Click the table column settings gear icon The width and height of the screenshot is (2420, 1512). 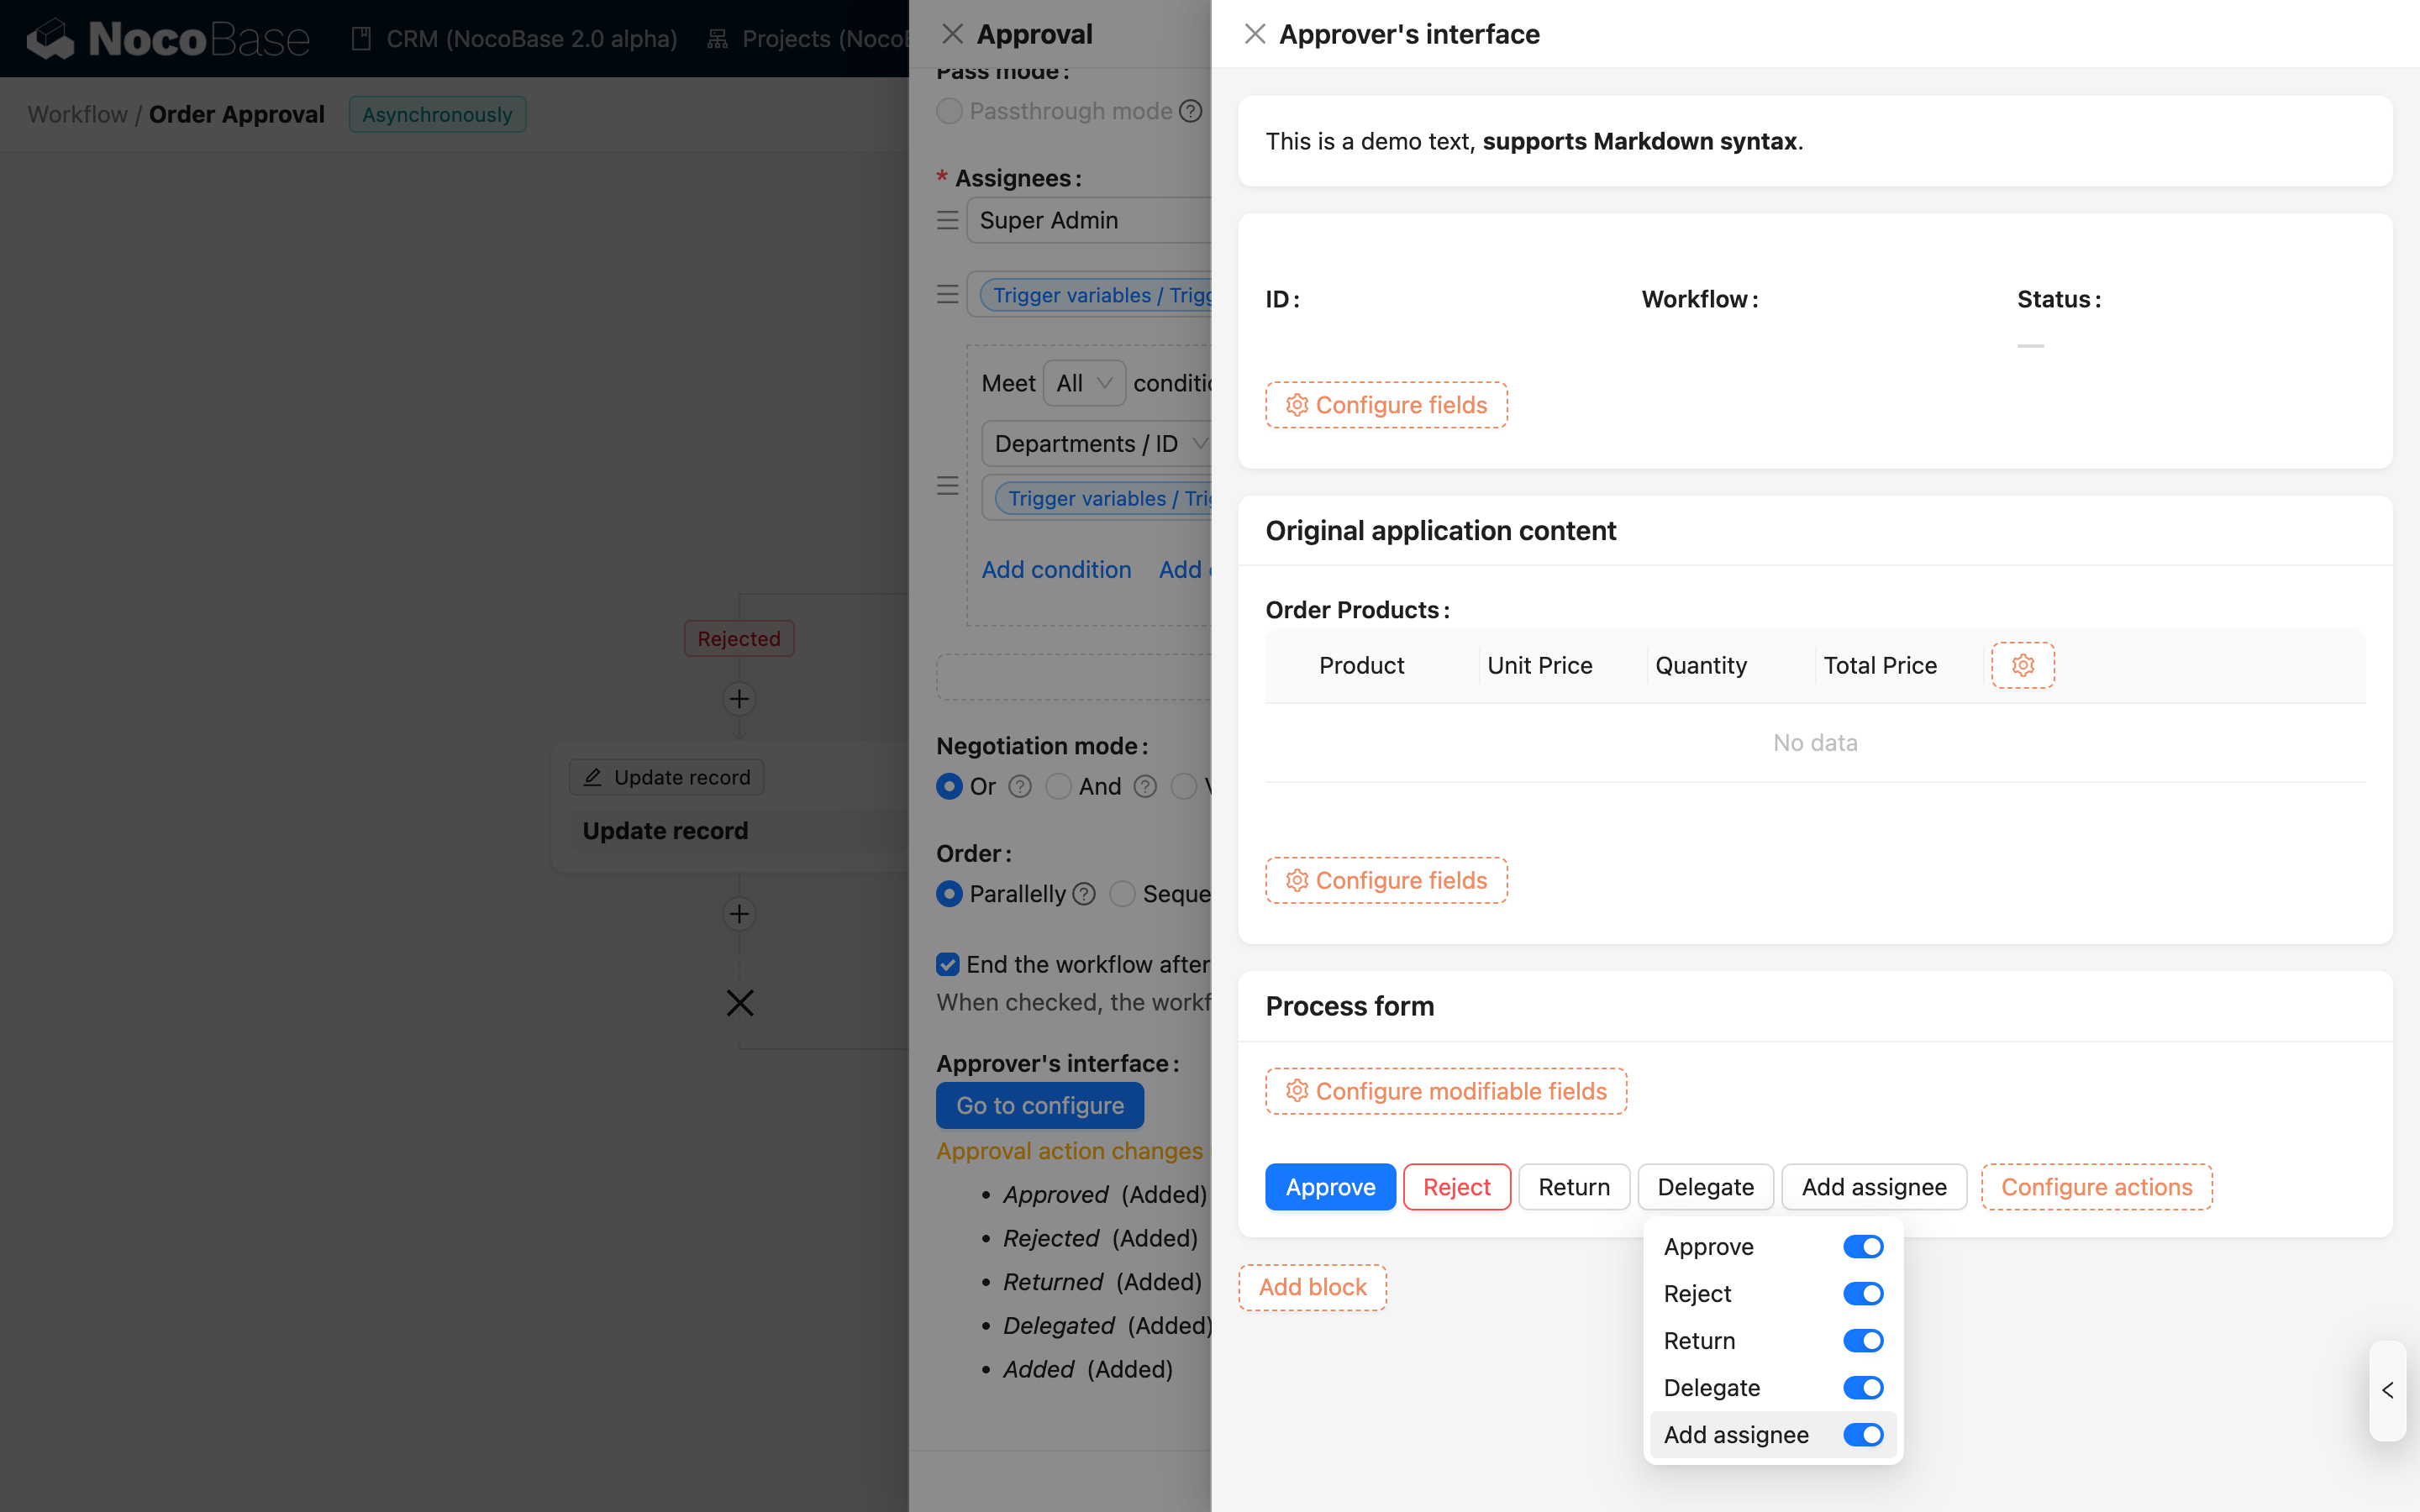(2022, 665)
